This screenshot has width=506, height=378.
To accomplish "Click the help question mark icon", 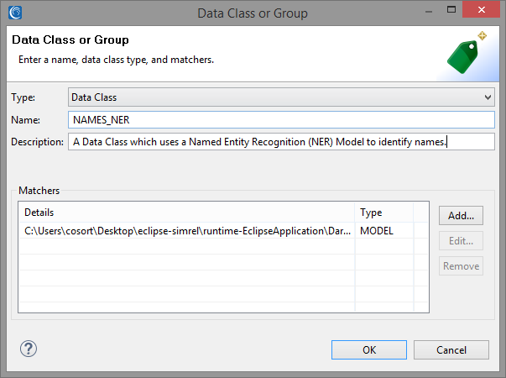I will 29,349.
